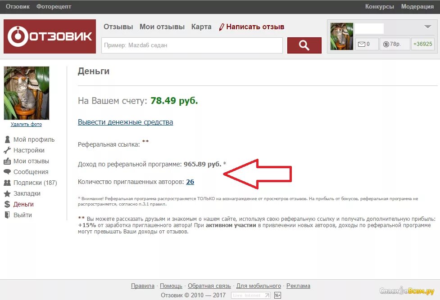Click the Отзовик logo

[50, 36]
